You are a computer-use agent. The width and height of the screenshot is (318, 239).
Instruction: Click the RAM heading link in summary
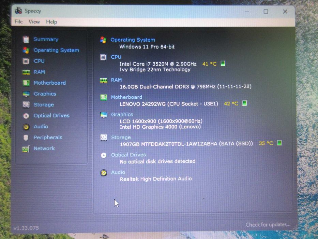click(x=116, y=80)
